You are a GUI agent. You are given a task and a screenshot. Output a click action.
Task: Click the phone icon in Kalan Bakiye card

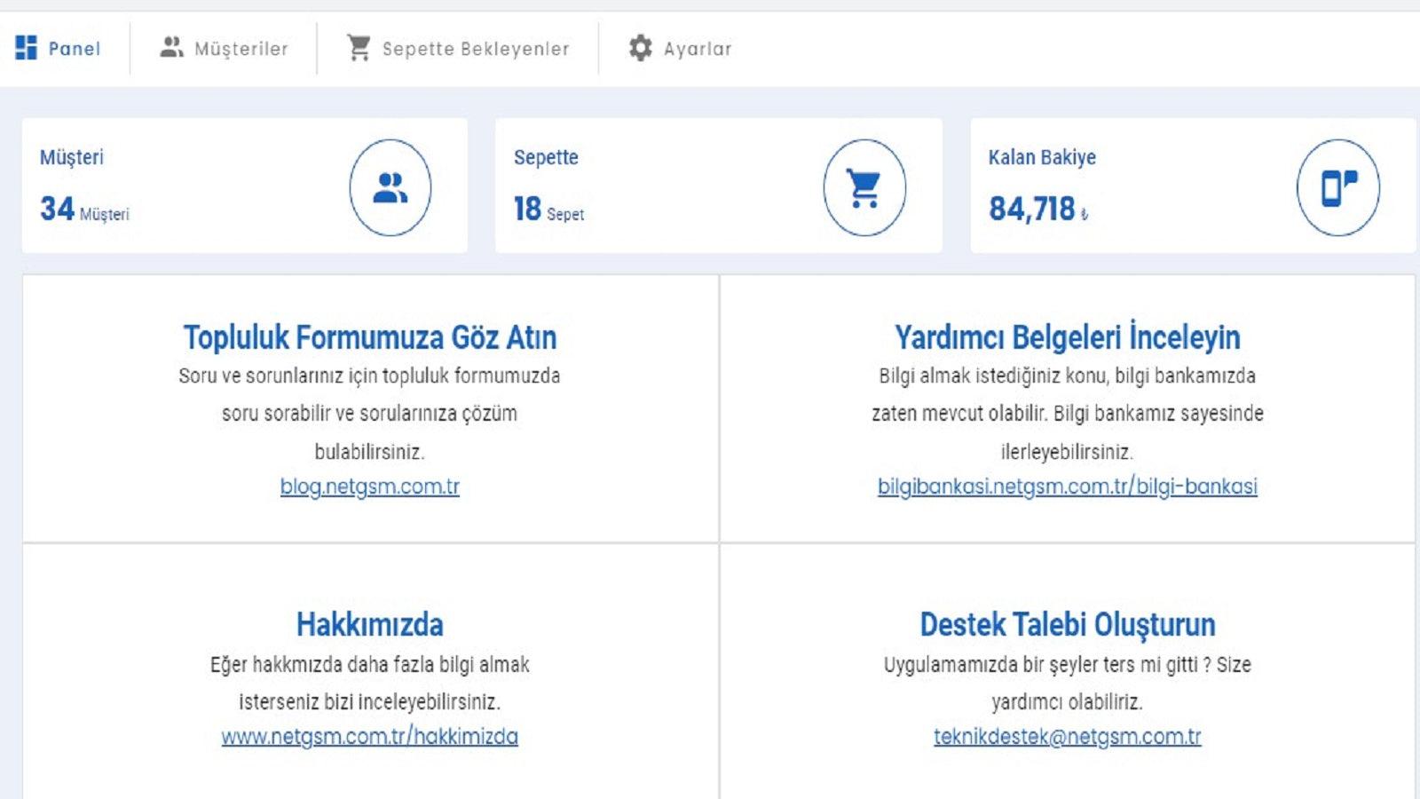tap(1337, 187)
